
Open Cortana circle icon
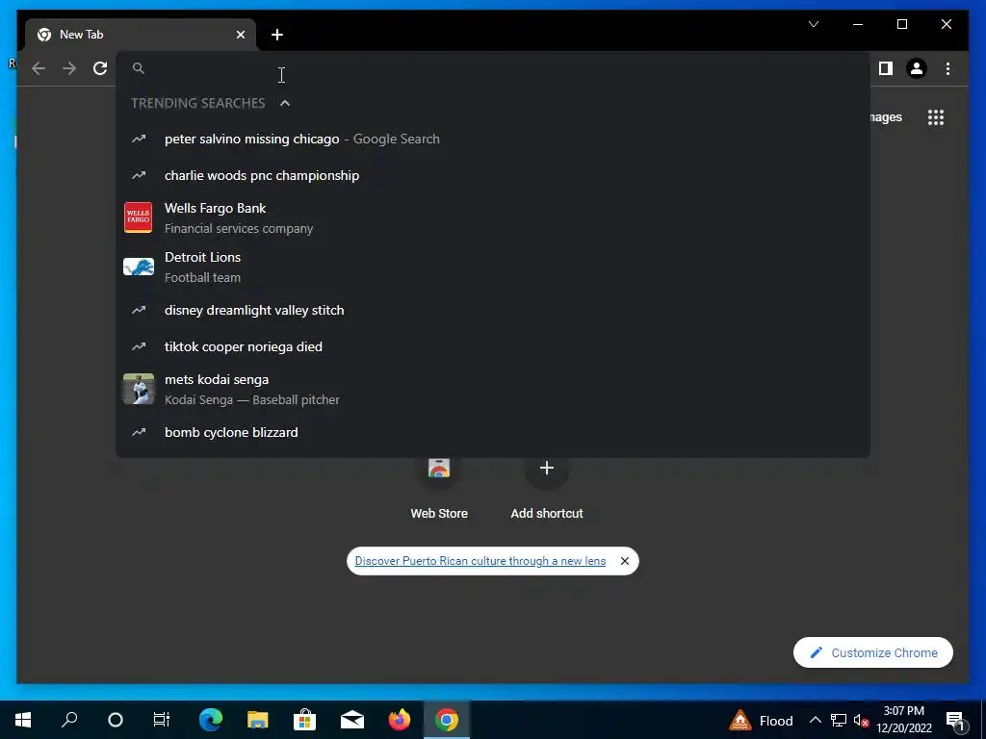click(116, 720)
